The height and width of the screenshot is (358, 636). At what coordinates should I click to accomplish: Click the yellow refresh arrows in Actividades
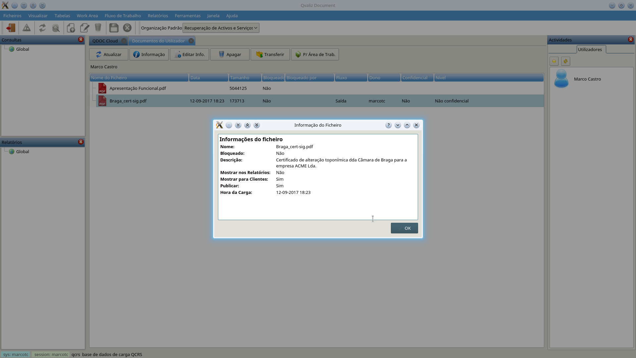tap(565, 61)
